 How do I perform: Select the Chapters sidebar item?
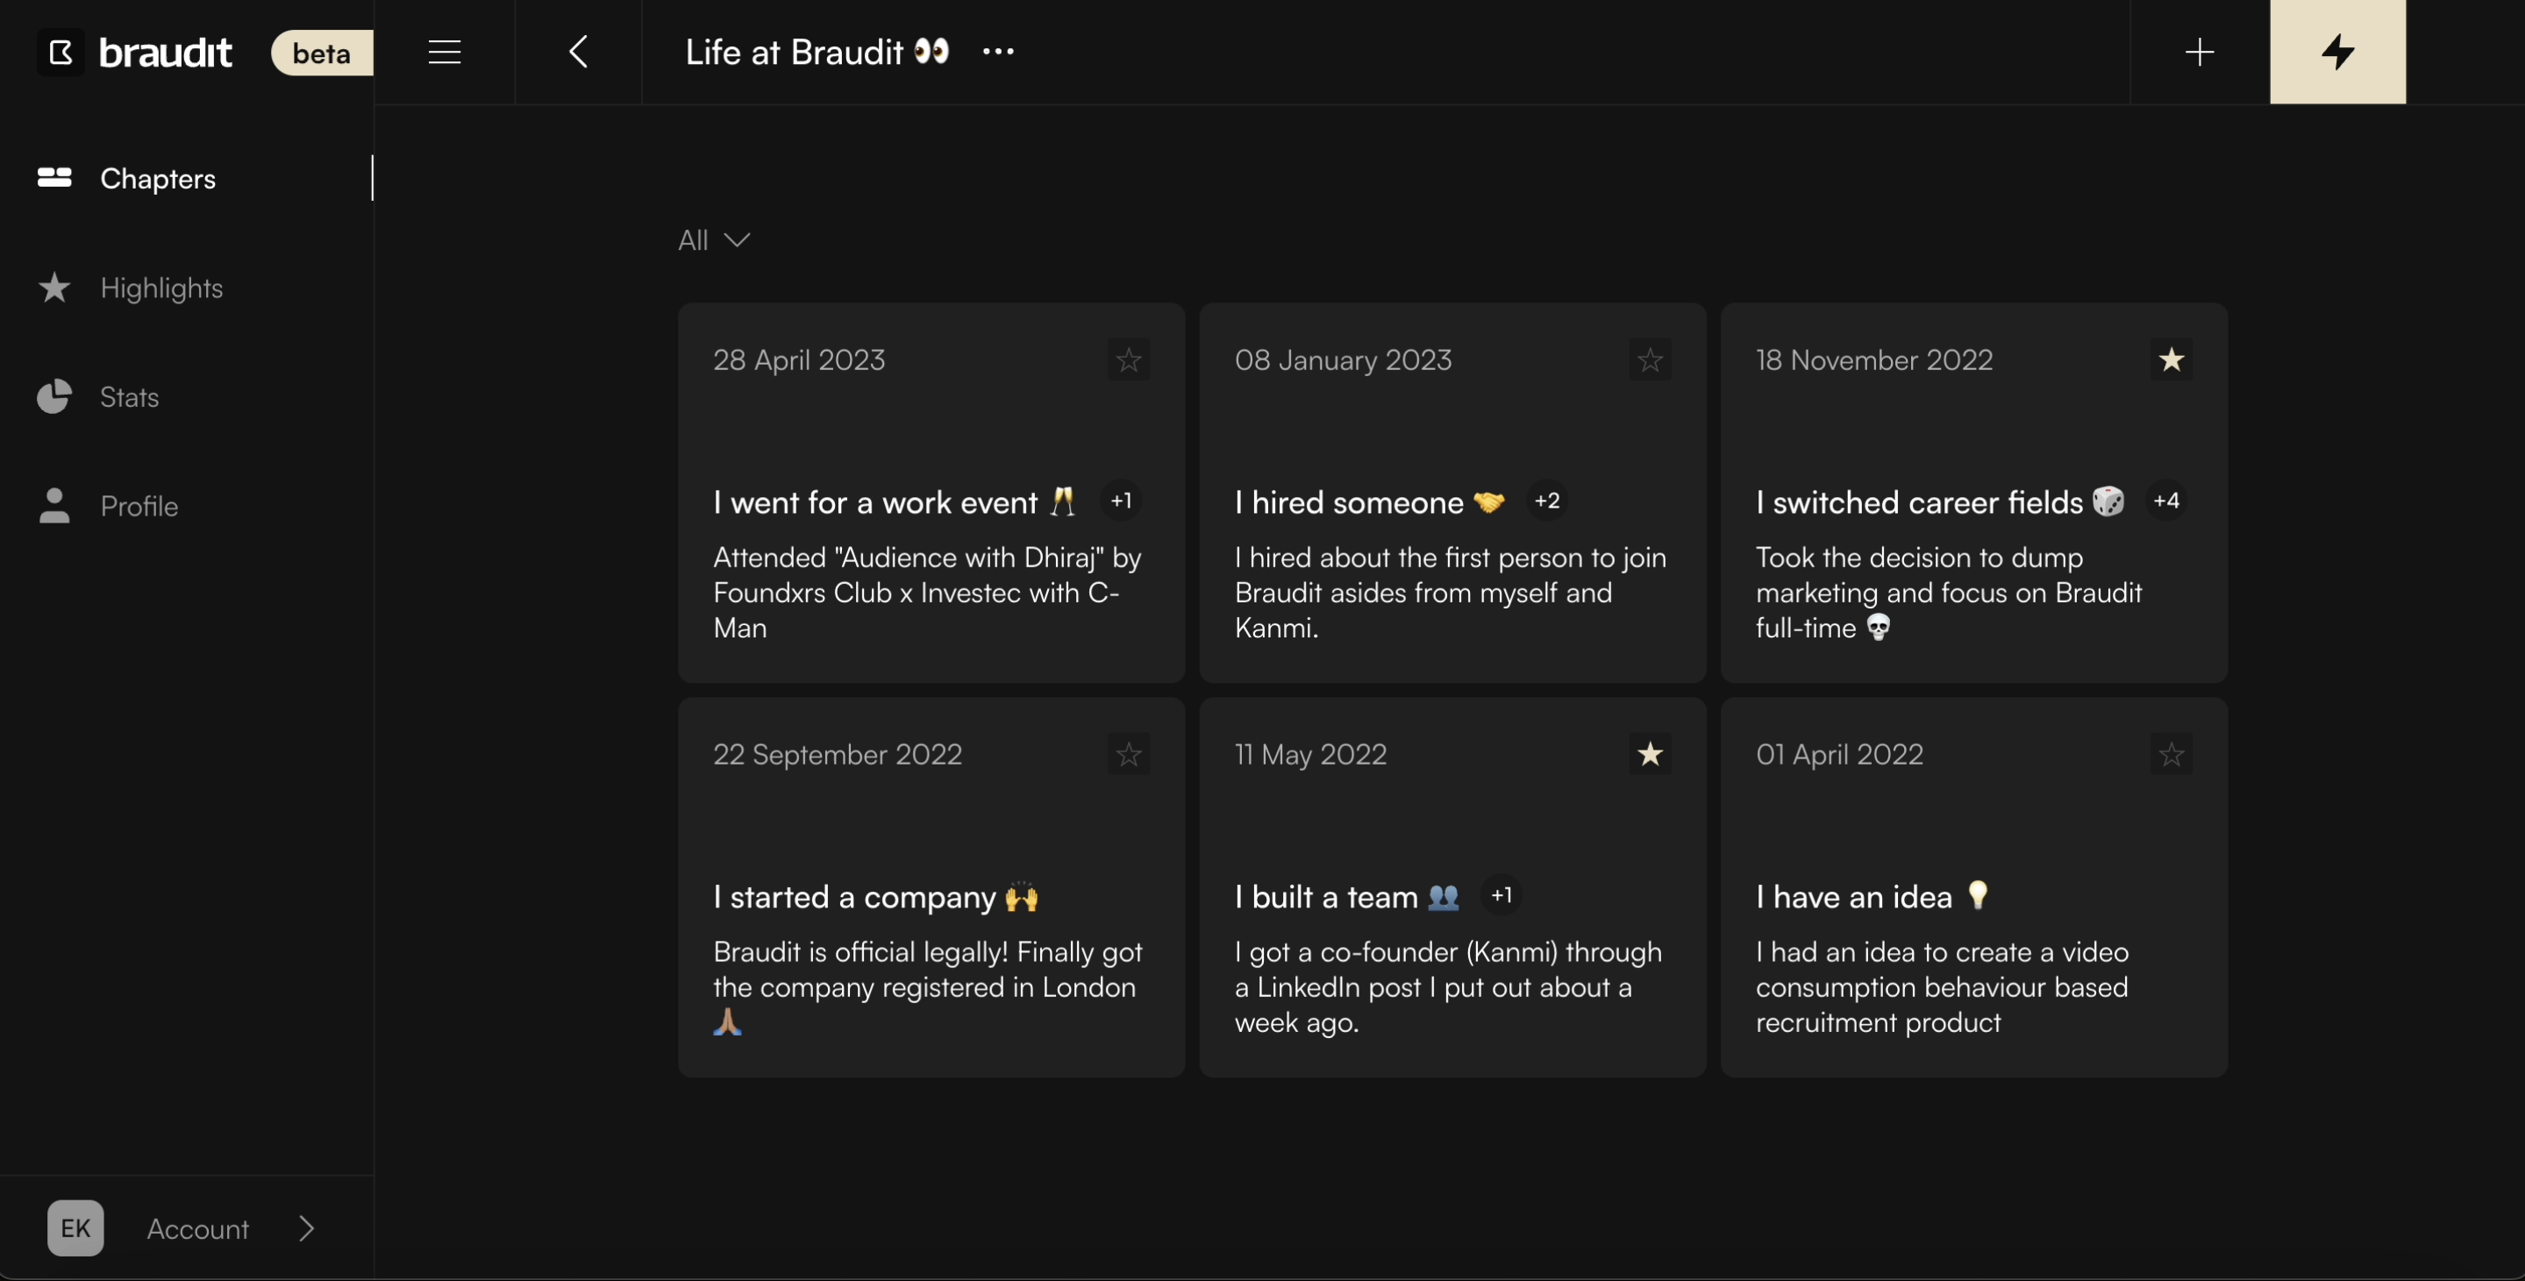(x=157, y=178)
